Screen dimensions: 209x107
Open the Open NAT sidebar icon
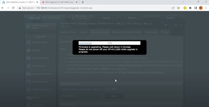pyautogui.click(x=29, y=105)
